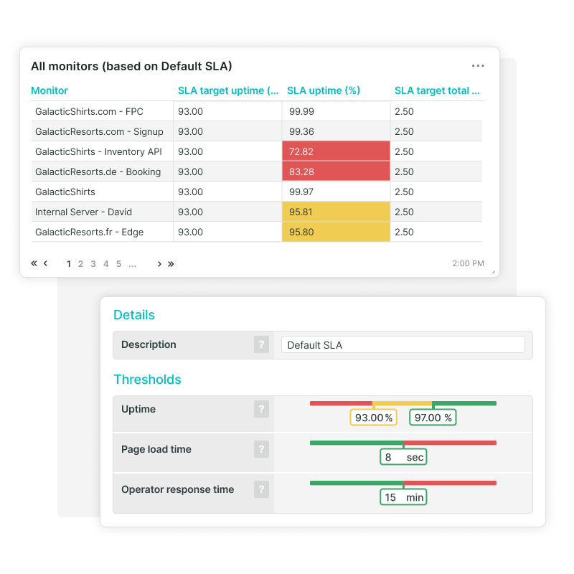Click the Operator response time label
Screen dimensions: 574x574
pos(177,489)
